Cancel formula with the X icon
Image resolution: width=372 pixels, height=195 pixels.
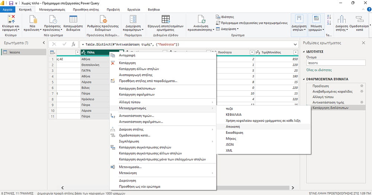pyautogui.click(x=54, y=44)
